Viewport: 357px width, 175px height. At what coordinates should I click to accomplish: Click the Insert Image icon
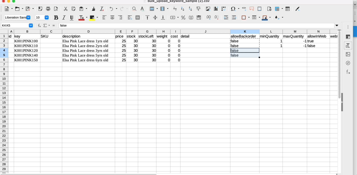pos(208,9)
